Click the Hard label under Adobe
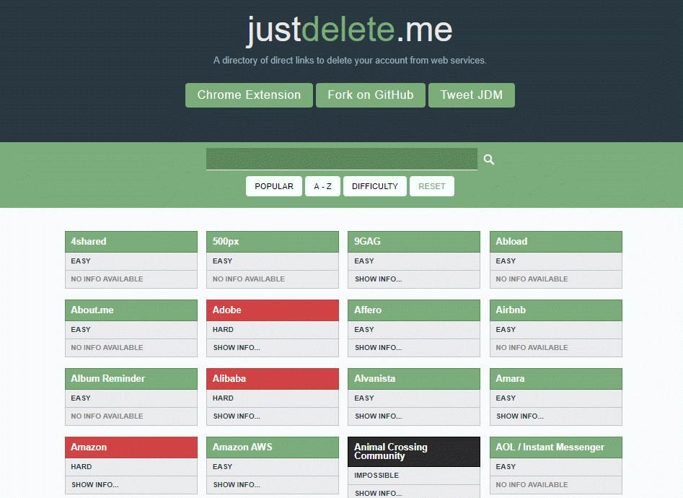683x498 pixels. 223,330
